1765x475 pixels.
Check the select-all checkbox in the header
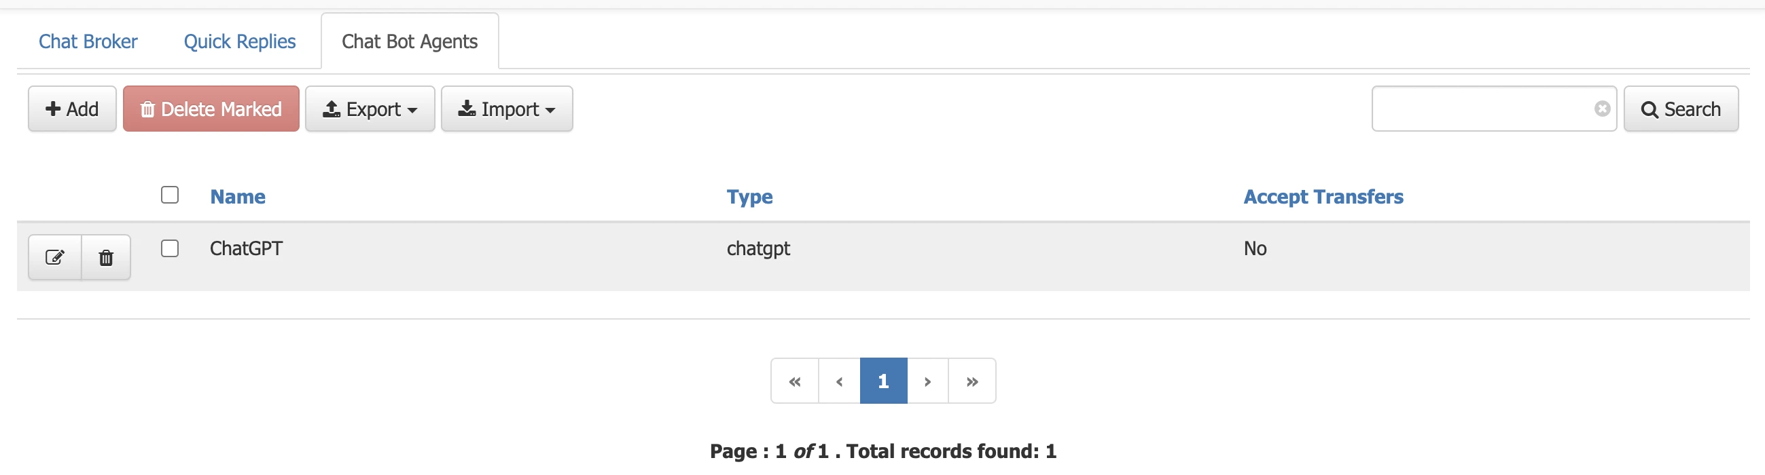169,195
